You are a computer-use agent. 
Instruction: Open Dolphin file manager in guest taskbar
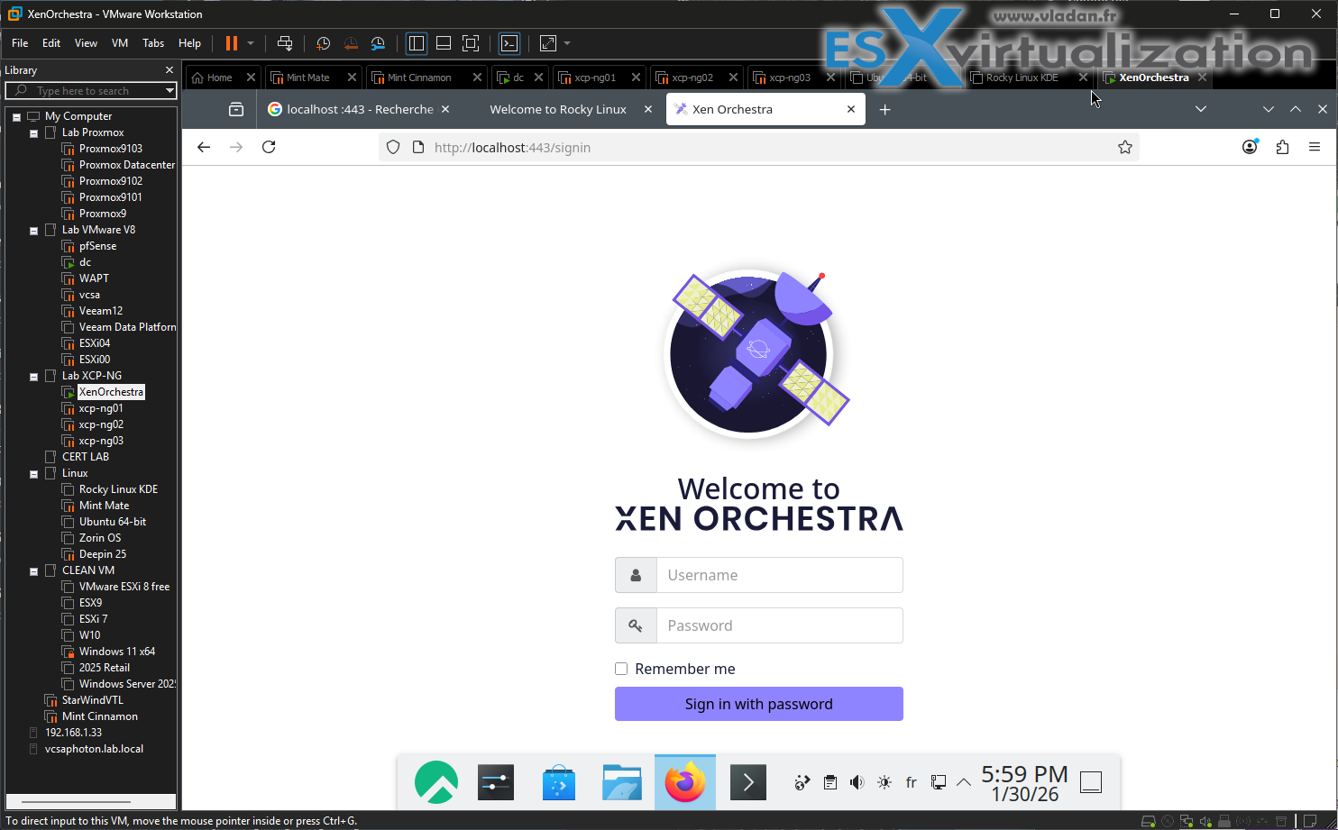click(621, 782)
